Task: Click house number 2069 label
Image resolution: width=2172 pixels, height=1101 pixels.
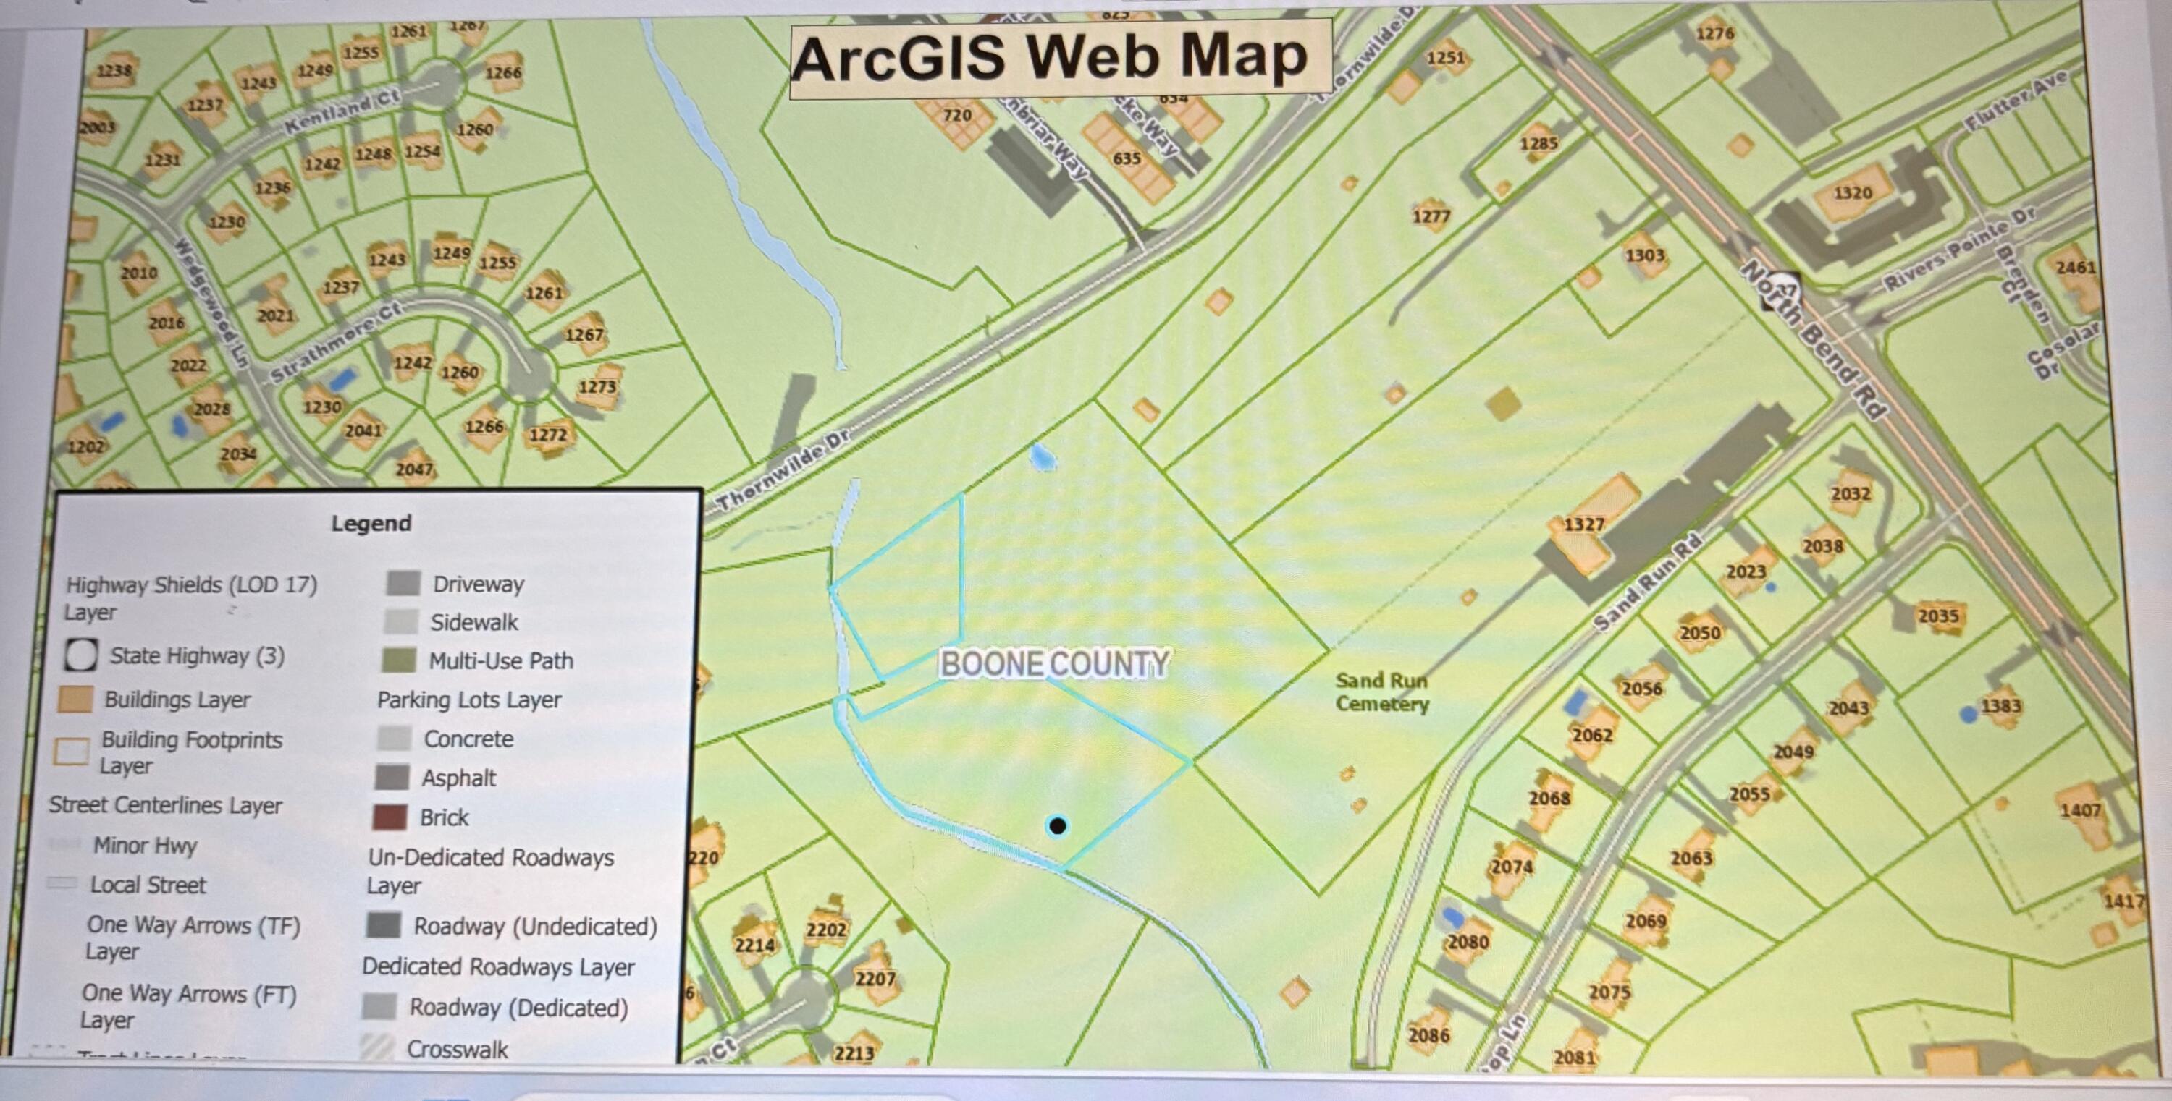Action: pos(1646,922)
